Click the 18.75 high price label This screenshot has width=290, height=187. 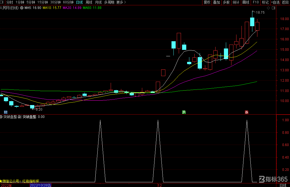260,12
